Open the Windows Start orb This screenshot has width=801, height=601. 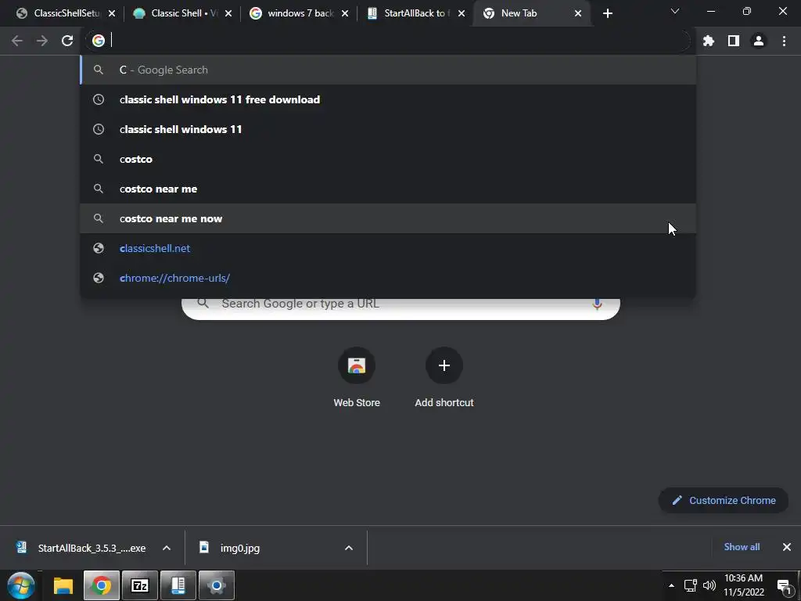click(x=21, y=585)
